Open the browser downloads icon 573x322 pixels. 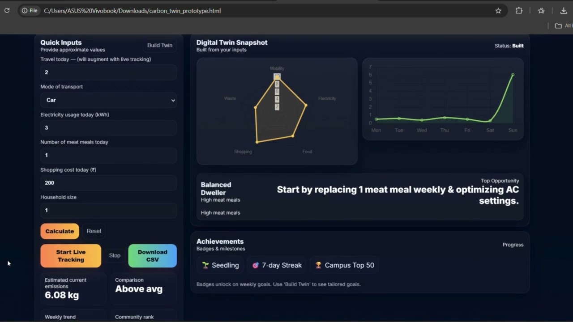[564, 11]
